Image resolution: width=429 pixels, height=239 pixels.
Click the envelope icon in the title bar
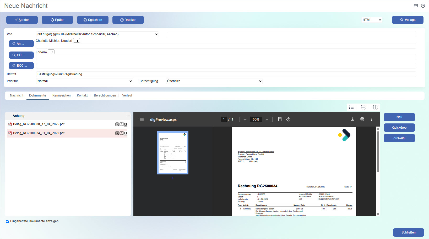[415, 5]
